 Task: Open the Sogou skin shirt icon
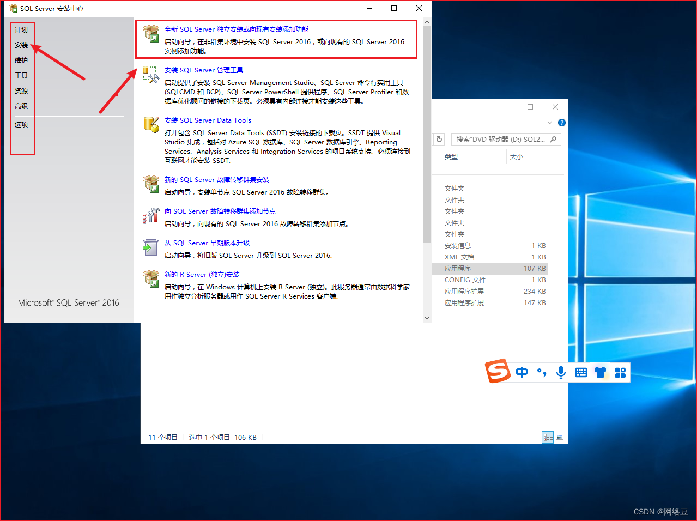601,373
